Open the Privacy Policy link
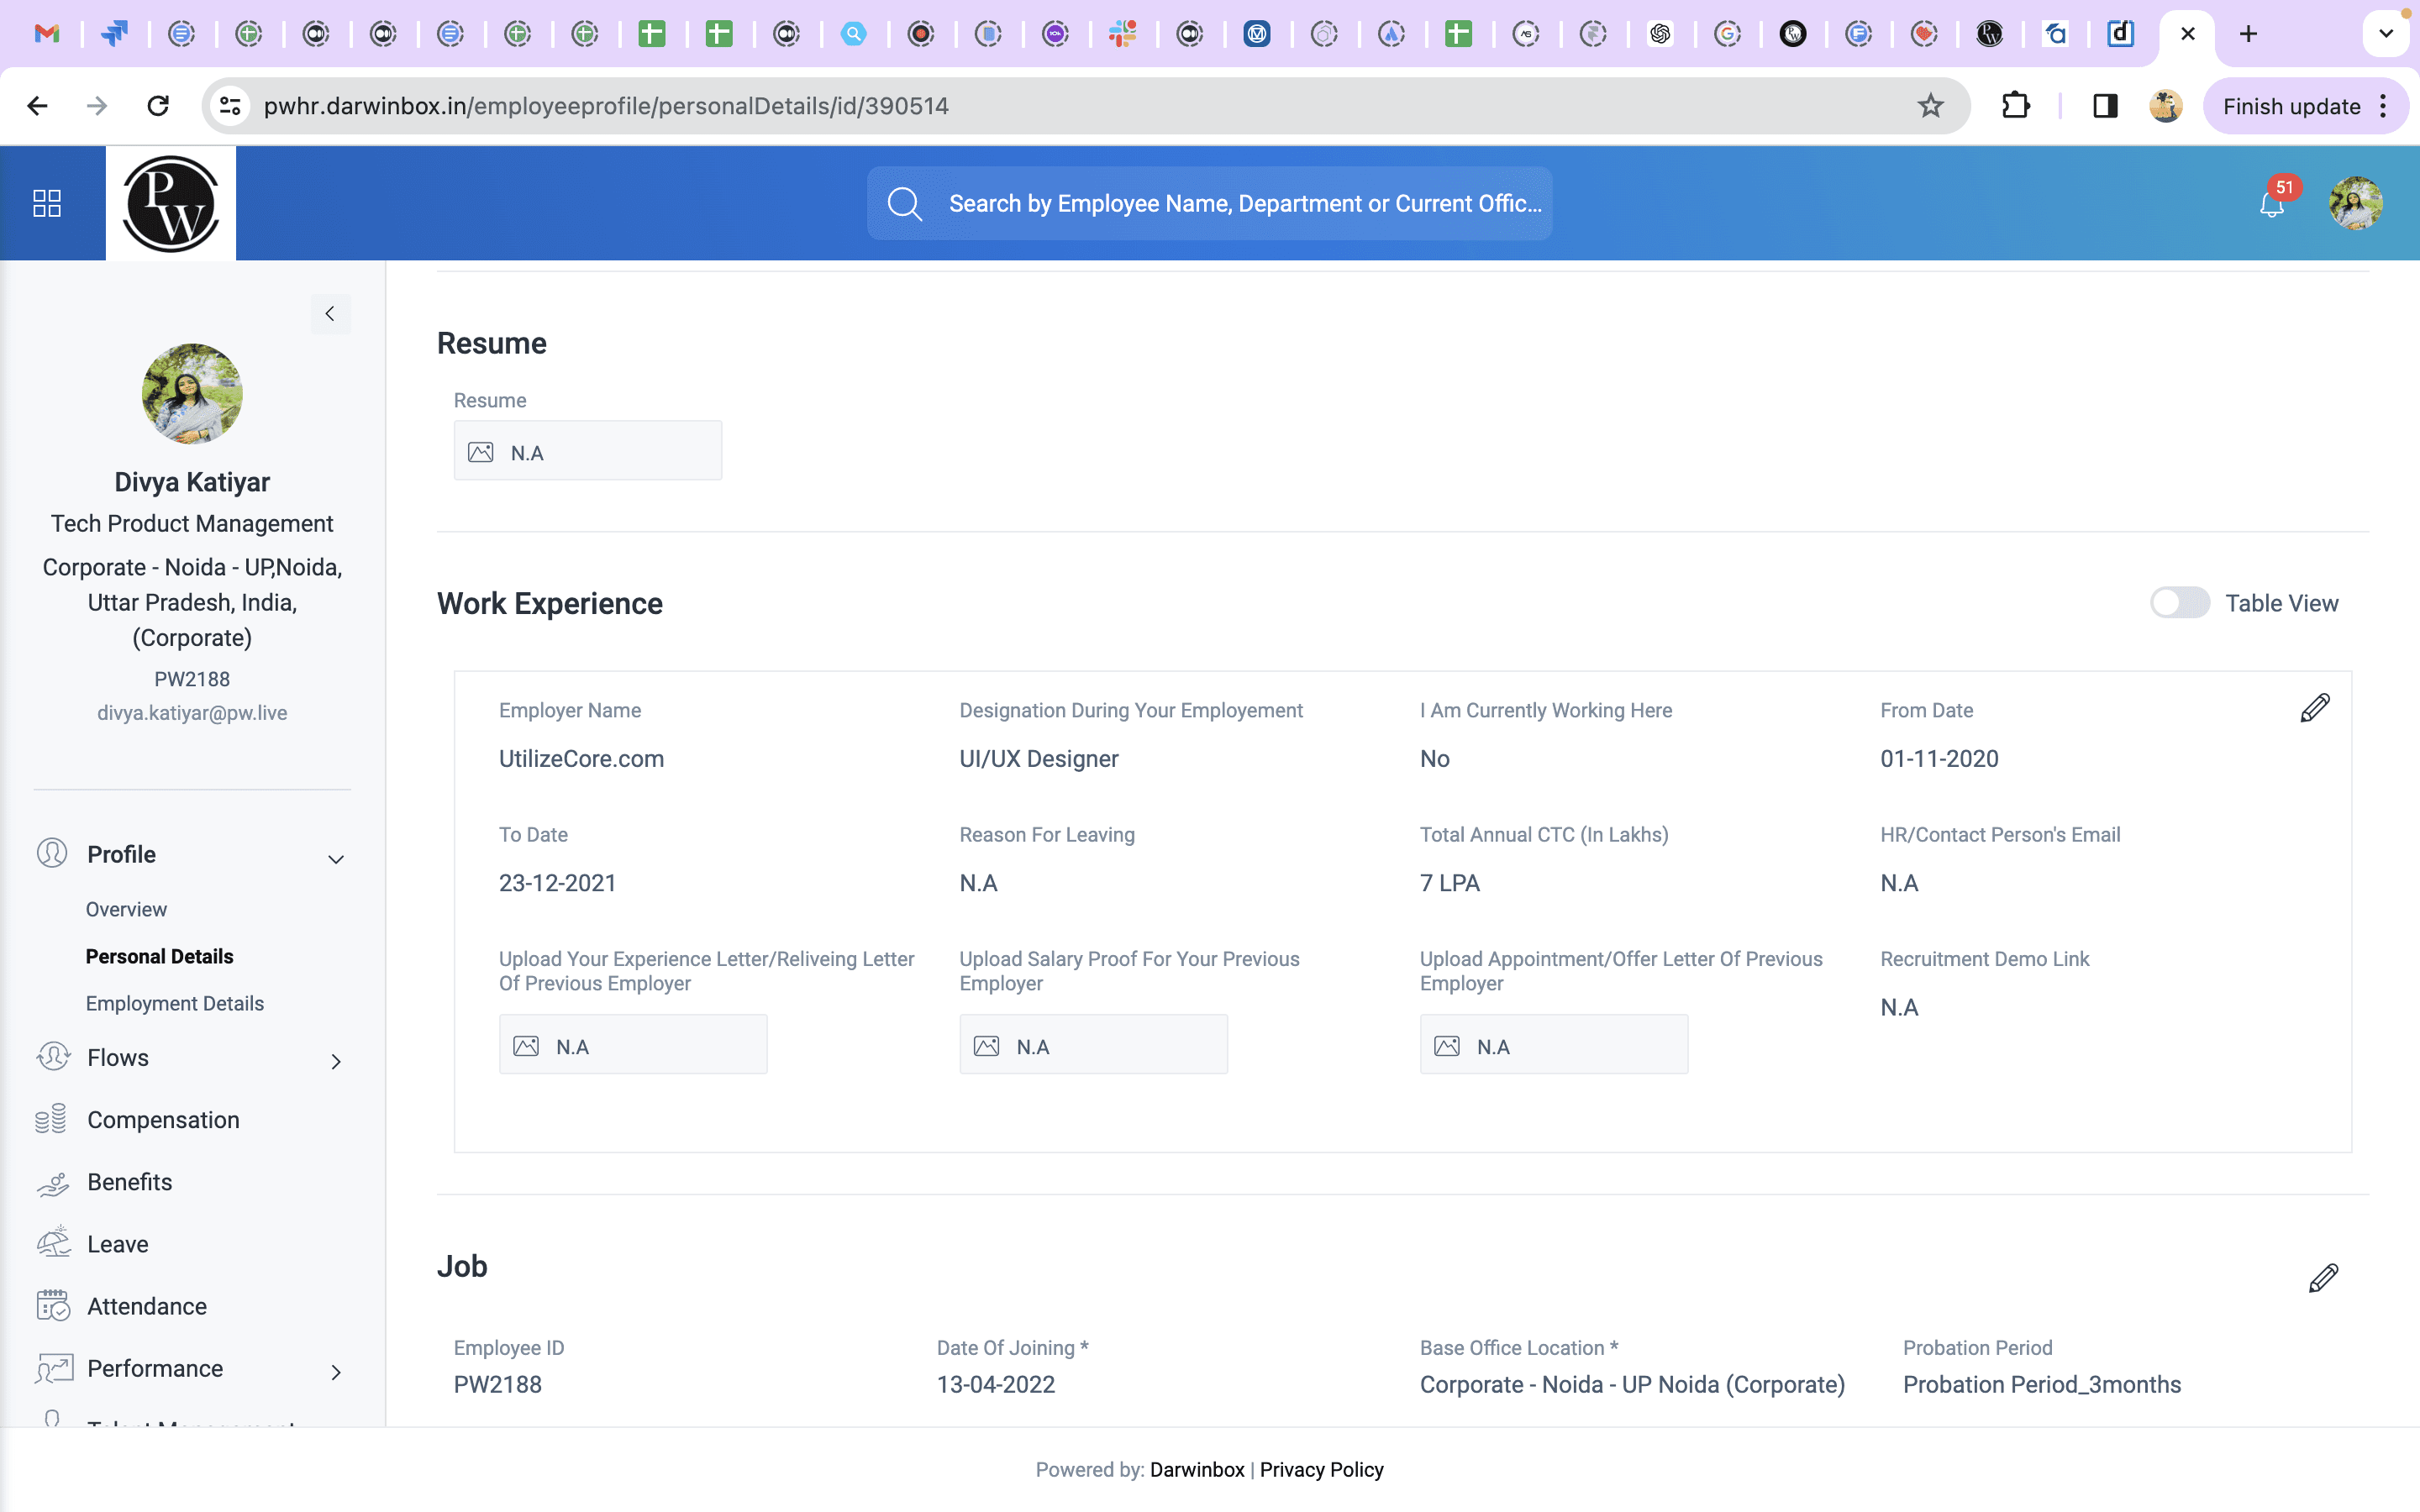2420x1512 pixels. (1321, 1469)
